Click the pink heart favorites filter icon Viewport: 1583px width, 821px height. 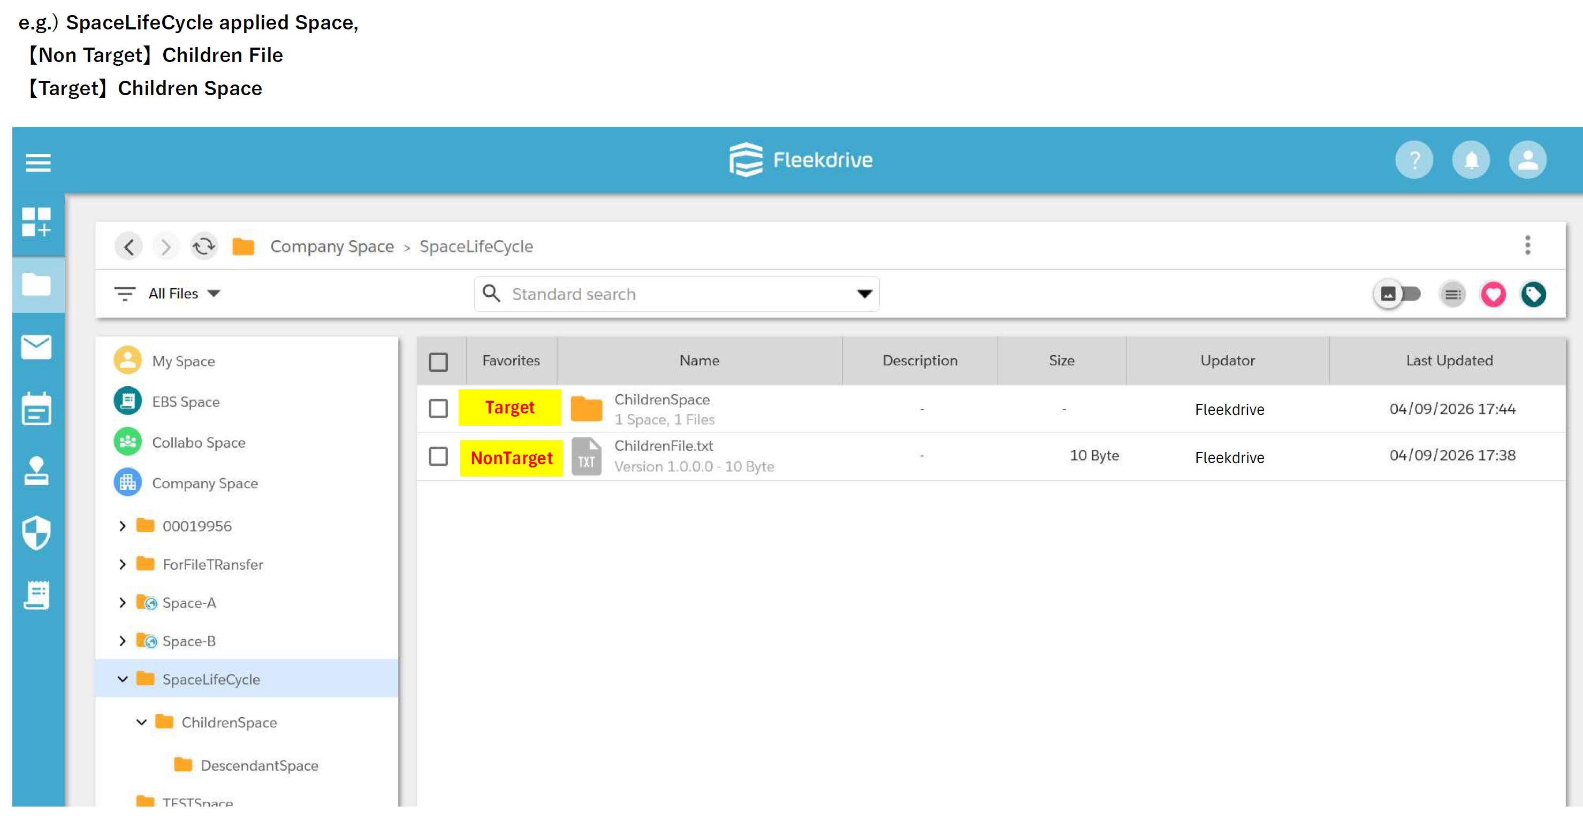coord(1493,294)
